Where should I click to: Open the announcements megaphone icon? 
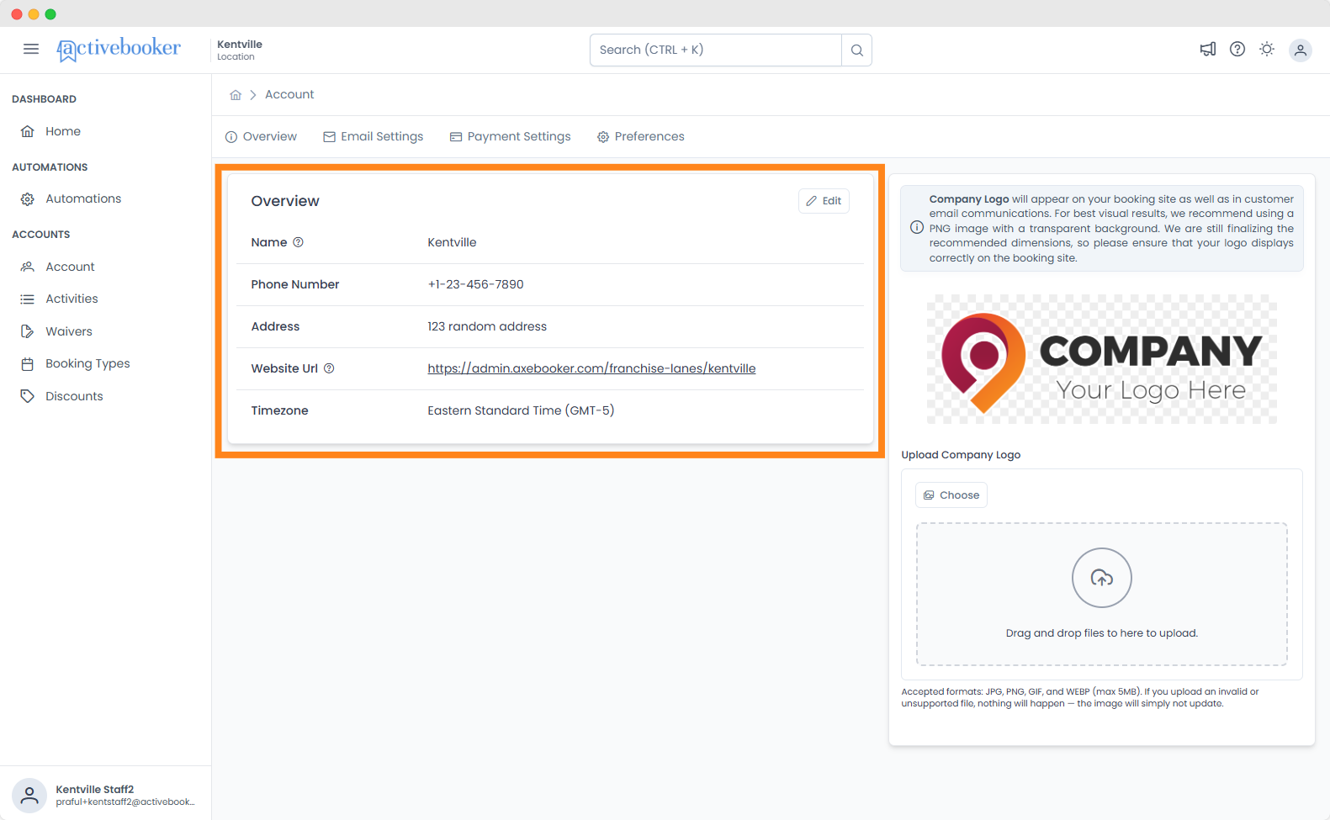tap(1208, 50)
